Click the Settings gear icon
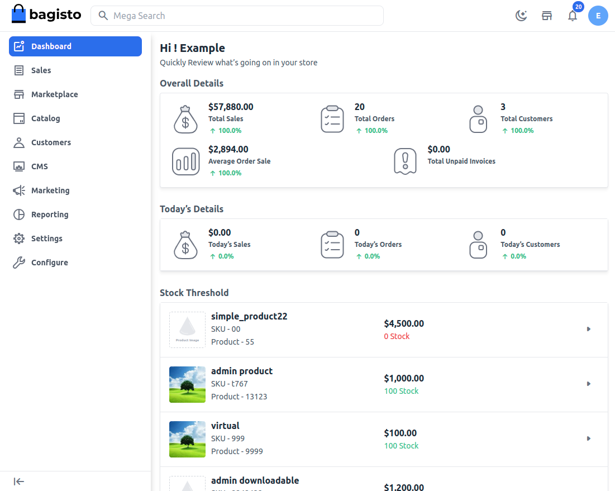The image size is (615, 491). (20, 238)
